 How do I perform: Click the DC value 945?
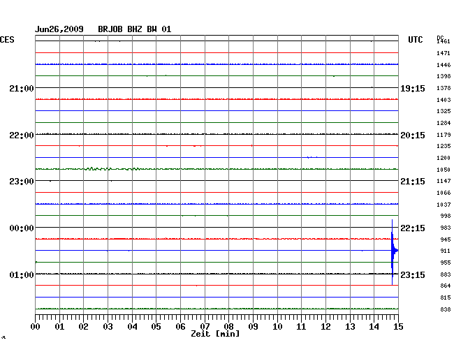pos(446,240)
